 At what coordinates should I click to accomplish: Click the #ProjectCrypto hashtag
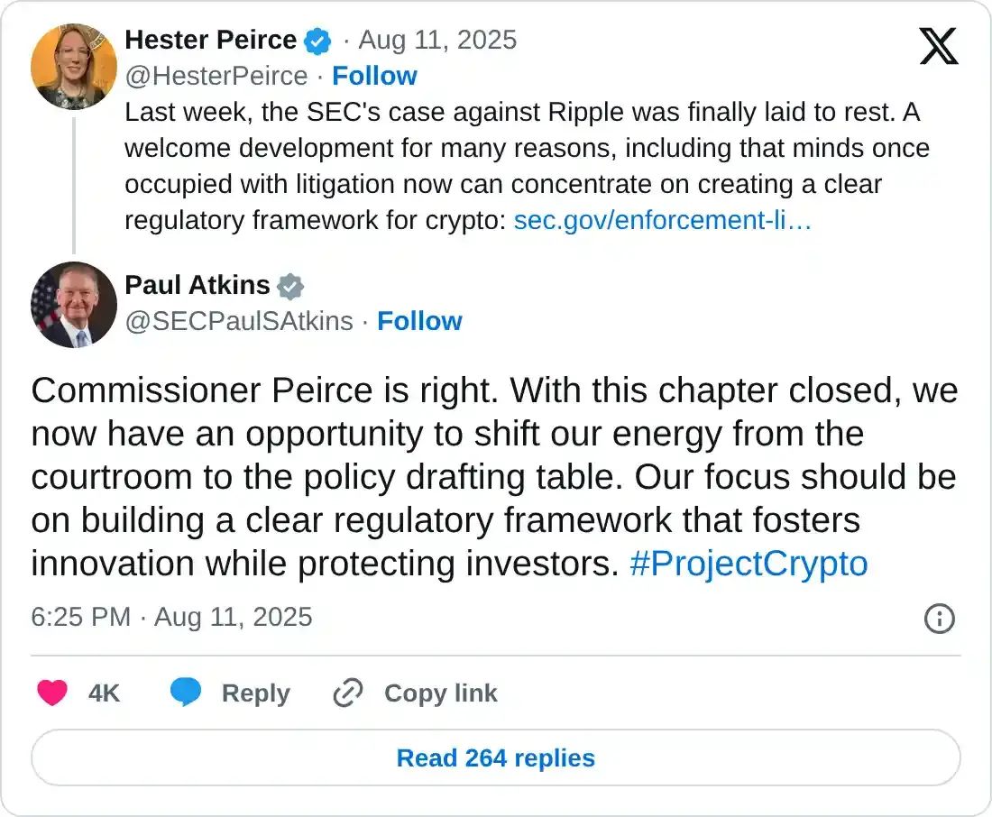(x=748, y=564)
